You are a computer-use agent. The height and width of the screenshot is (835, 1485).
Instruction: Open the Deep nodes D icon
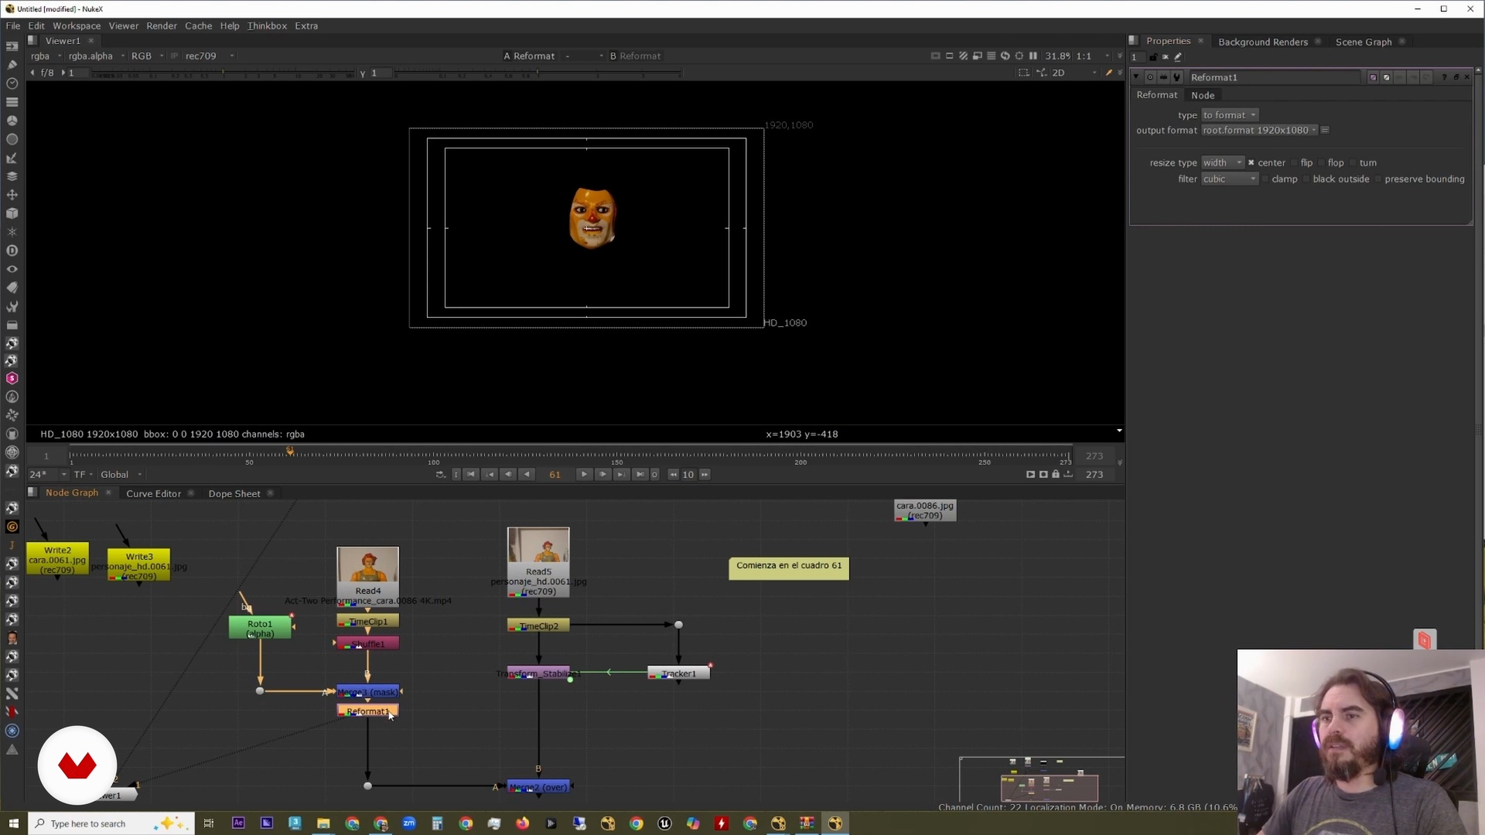point(12,250)
